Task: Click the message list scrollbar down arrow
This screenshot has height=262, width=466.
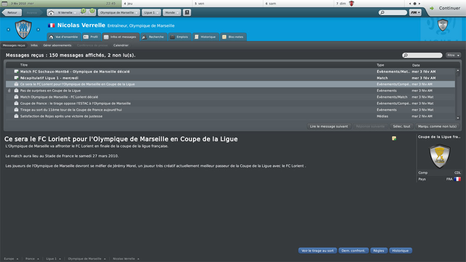Action: click(458, 118)
